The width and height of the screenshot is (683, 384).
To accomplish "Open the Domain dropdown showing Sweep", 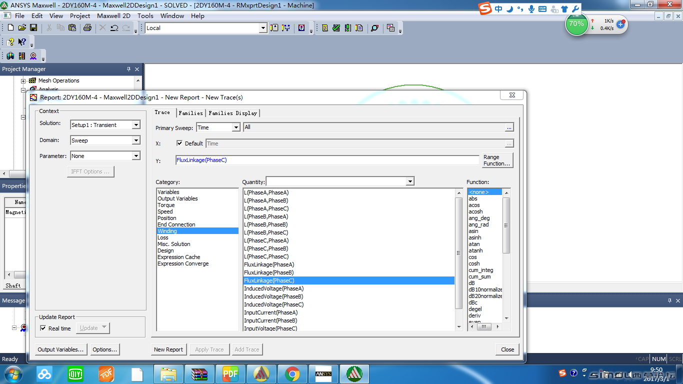I will (136, 140).
